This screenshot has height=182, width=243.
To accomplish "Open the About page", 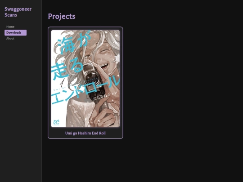I will (x=10, y=39).
